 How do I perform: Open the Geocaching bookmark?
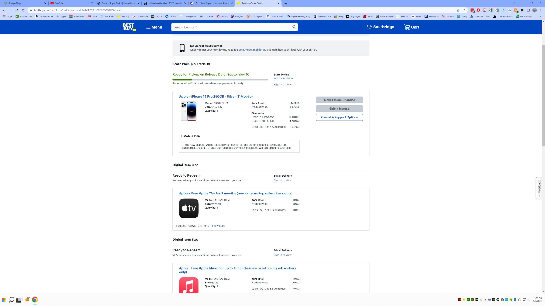pyautogui.click(x=523, y=16)
